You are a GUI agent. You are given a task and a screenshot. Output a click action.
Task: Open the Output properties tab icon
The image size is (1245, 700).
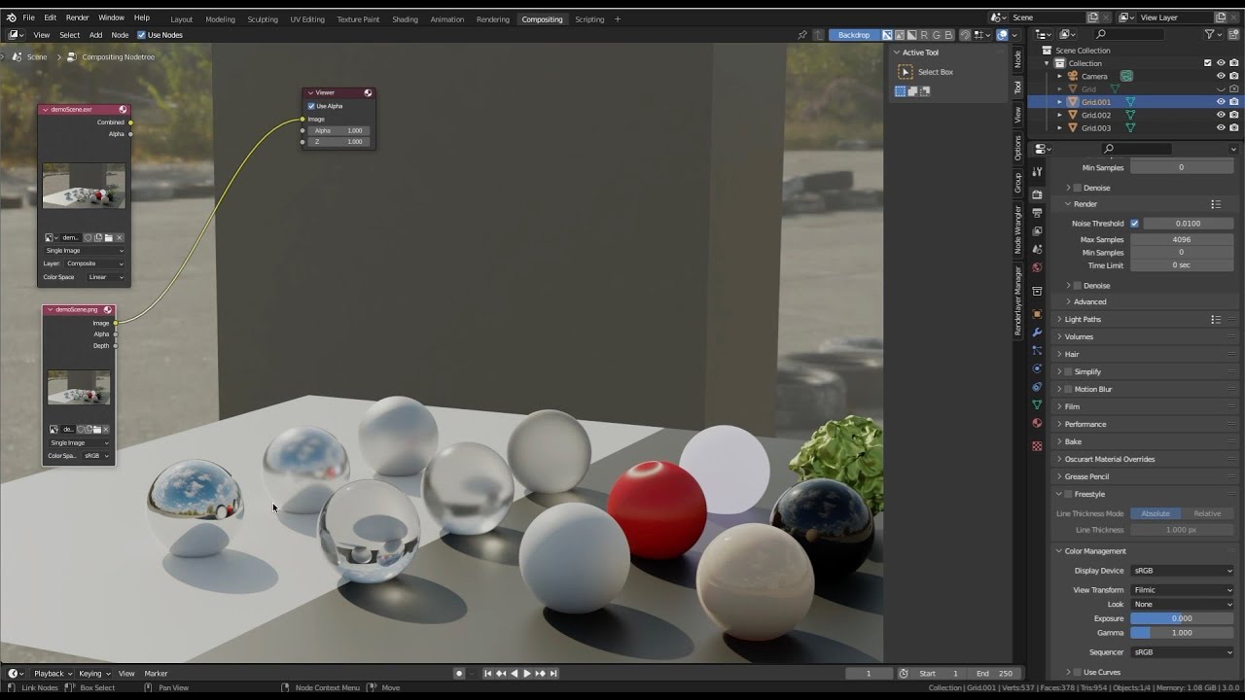coord(1037,212)
